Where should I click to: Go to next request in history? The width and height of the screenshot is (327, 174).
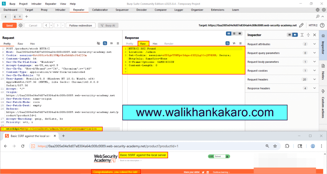[57, 25]
